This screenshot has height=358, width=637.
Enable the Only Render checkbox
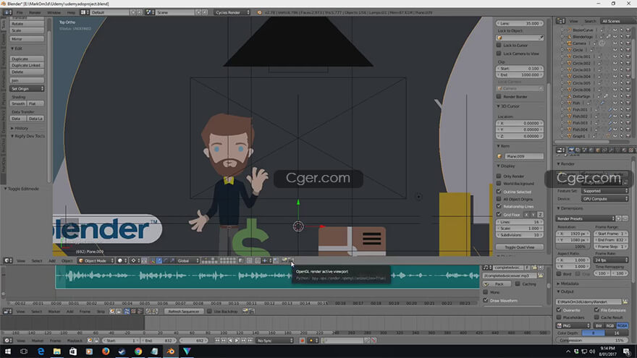(x=499, y=176)
